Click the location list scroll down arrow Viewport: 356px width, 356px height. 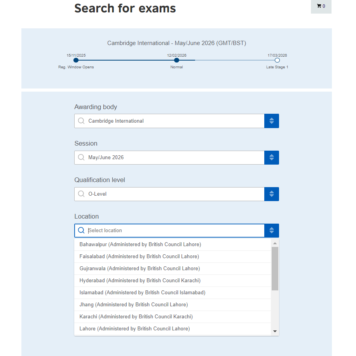(x=275, y=331)
